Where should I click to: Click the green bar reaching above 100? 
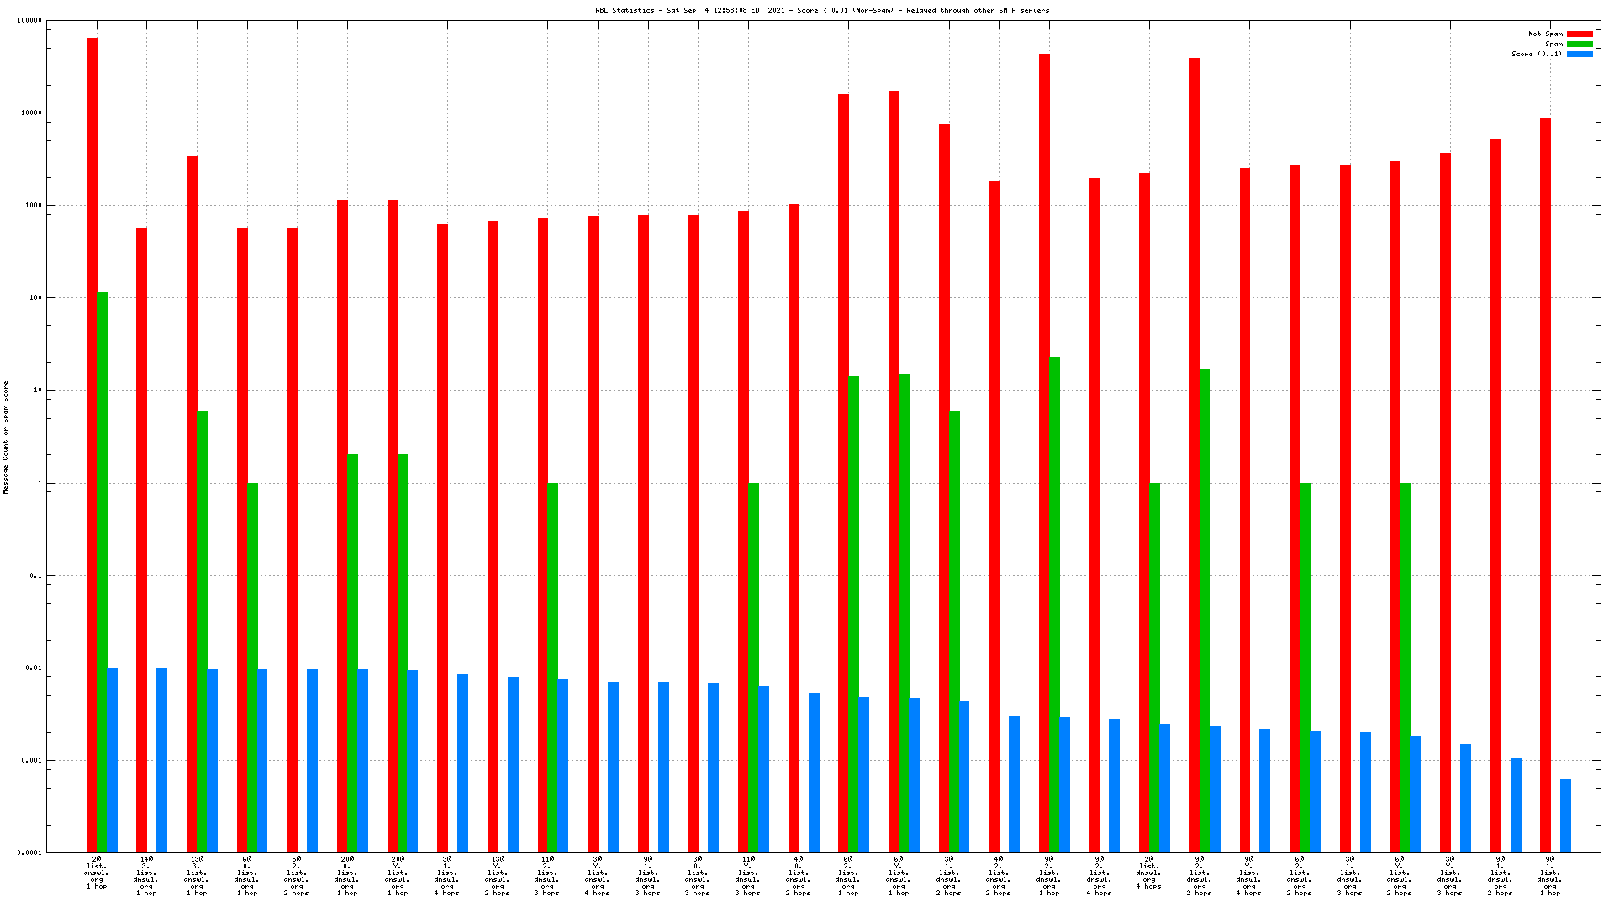point(102,571)
